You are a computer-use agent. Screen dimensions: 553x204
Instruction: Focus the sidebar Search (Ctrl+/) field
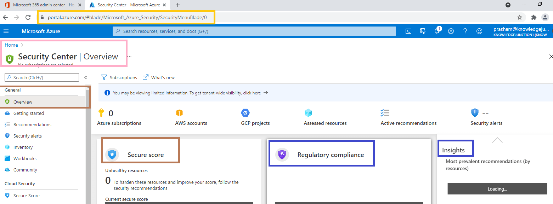coord(42,77)
